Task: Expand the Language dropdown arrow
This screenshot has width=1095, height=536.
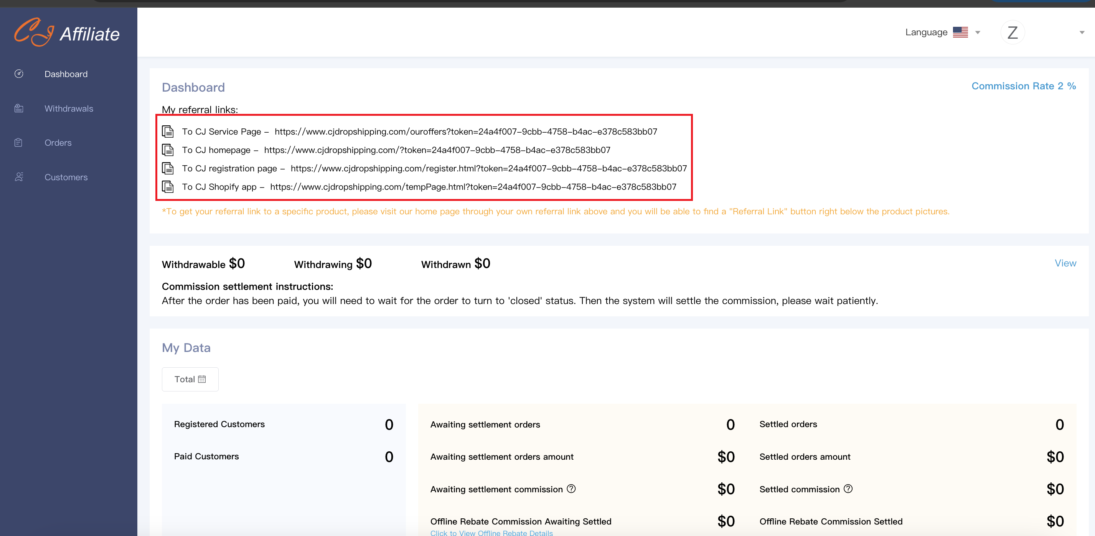Action: (978, 33)
